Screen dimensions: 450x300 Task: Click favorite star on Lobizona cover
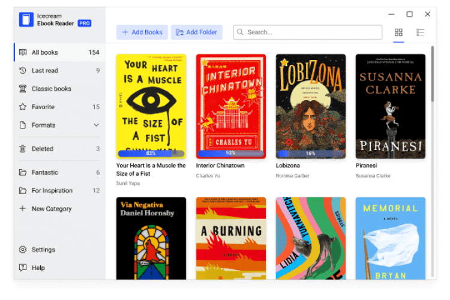(284, 62)
